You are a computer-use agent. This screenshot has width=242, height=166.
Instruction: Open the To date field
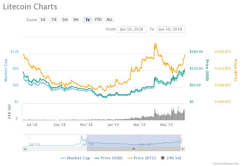(x=171, y=29)
